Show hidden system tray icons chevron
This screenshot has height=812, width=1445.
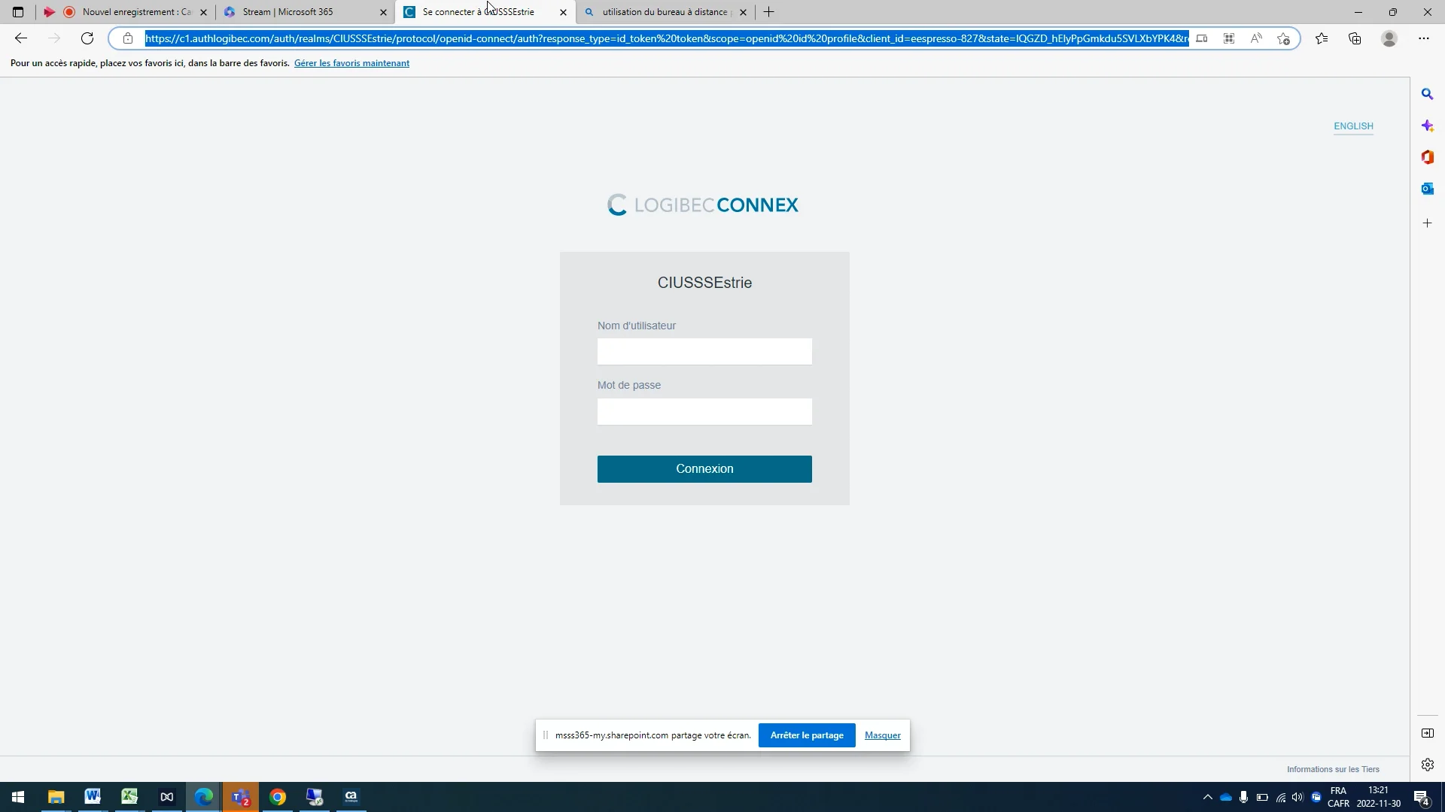(1207, 797)
